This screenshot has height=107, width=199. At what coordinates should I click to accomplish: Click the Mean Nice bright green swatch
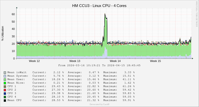click(x=5, y=83)
